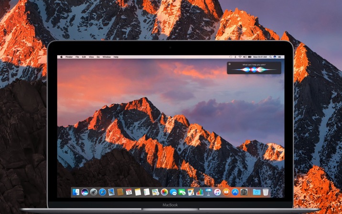Open Keynote podium icon in Dock

[209, 192]
